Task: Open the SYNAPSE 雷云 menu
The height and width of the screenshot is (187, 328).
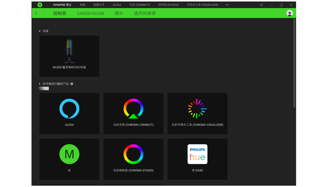Action: click(x=62, y=5)
